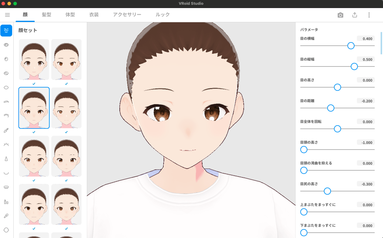Open the 衣装 tab
Viewport: 383px width, 238px height.
[x=94, y=15]
